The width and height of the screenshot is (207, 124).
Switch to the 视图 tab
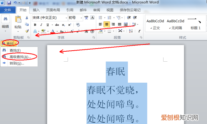coord(110,10)
